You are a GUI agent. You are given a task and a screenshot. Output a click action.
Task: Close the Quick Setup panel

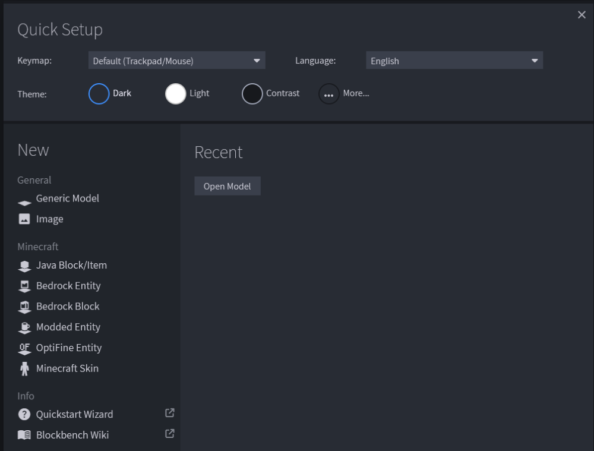[582, 15]
